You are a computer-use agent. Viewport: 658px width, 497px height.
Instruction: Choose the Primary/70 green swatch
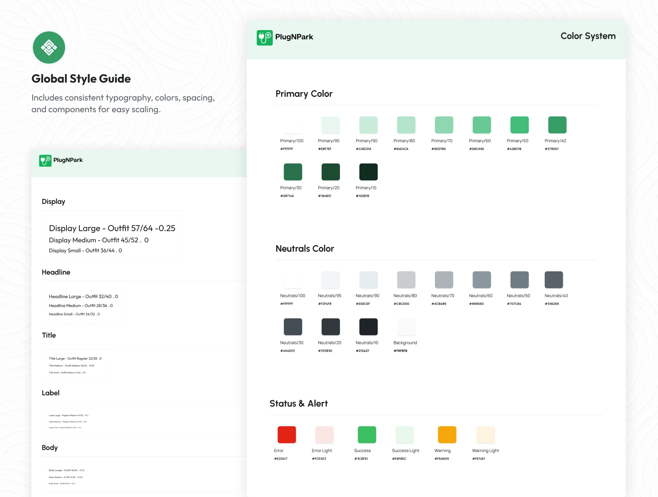444,125
